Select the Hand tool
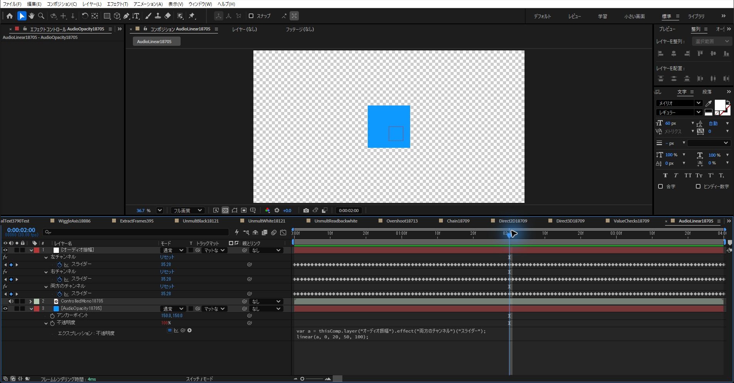Screen dimensions: 734x383 point(32,16)
